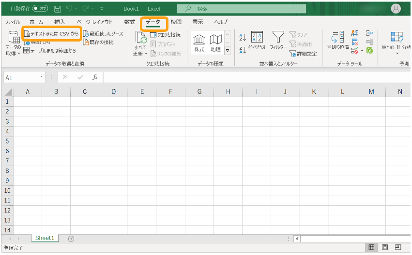Image resolution: width=412 pixels, height=255 pixels.
Task: Open the Quick Access Toolbar customize dropdown
Action: pos(102,9)
